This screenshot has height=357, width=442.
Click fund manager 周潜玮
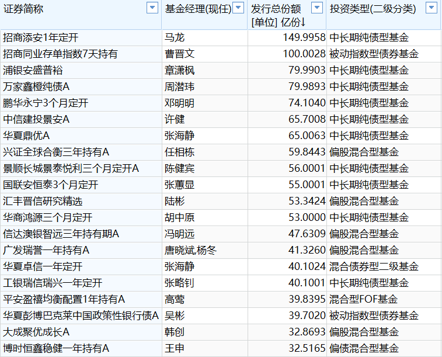click(x=180, y=86)
